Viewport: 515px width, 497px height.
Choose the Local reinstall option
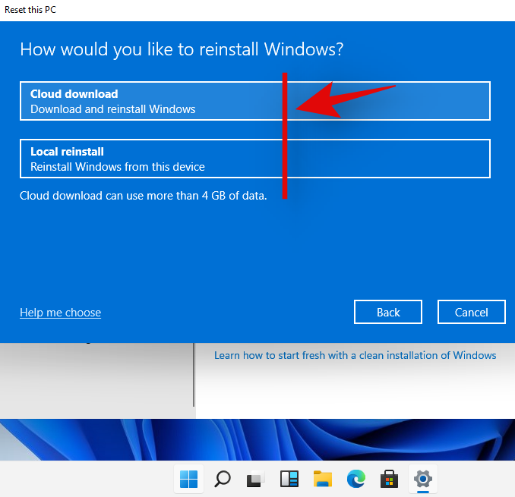(255, 159)
